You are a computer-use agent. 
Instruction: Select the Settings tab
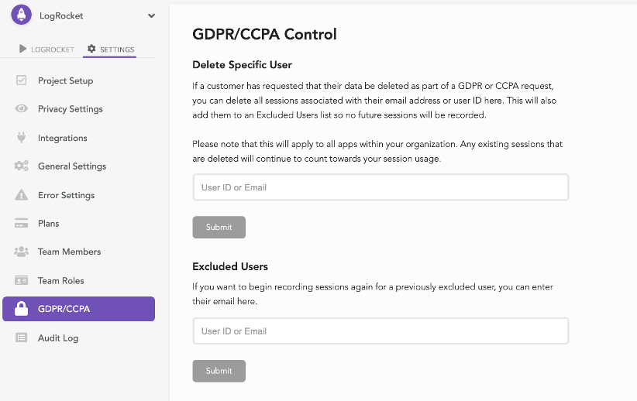(111, 50)
